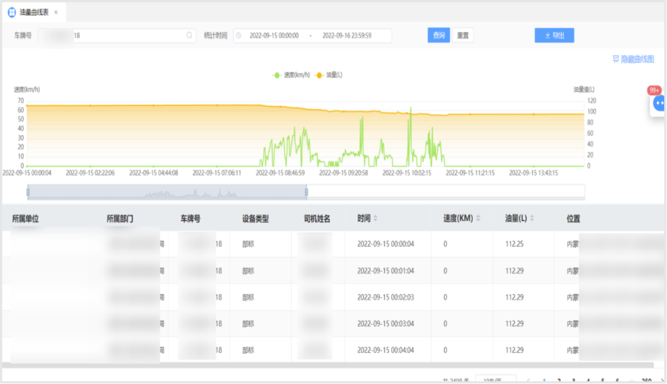Click the 导出 export button
Viewport: 667px width, 384px height.
tap(554, 36)
